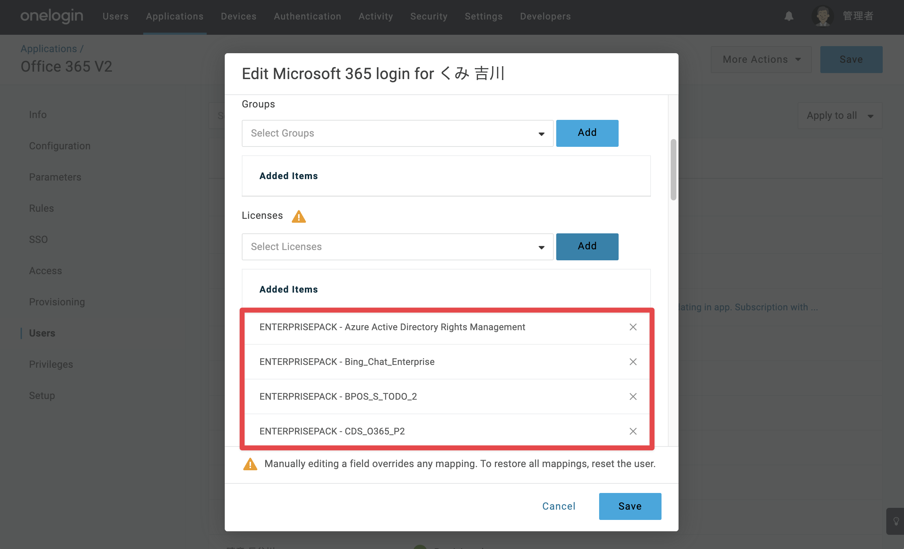Screen dimensions: 904x549
Task: Switch to the SSO tab
Action: click(39, 239)
